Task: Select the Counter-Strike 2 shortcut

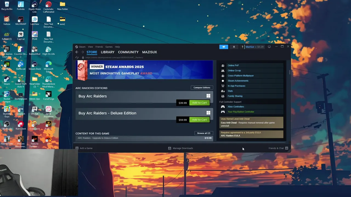Action: pos(21,52)
